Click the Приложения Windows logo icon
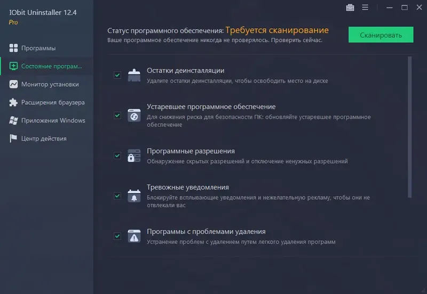Screen dimensions: 427x294 point(13,120)
